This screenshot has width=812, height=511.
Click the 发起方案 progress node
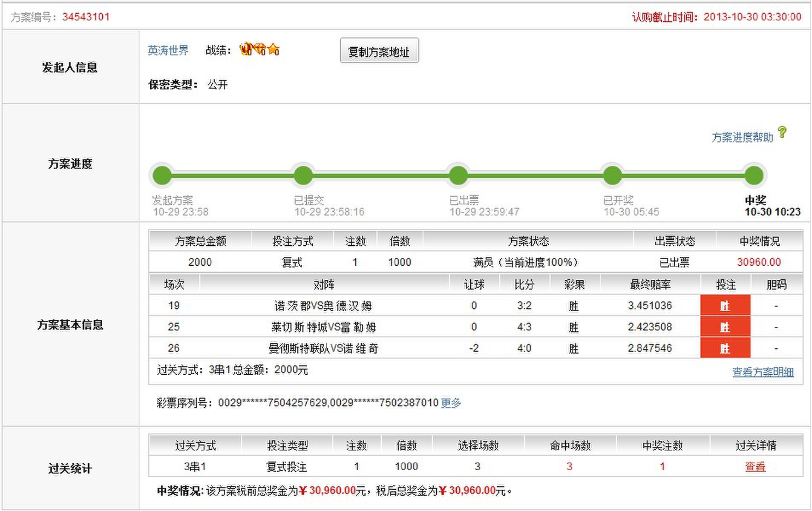(x=162, y=175)
